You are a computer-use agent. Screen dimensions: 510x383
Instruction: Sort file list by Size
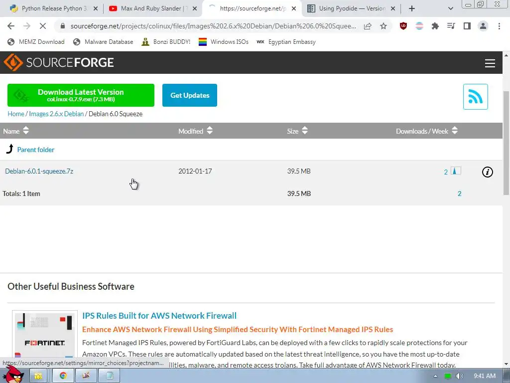tap(297, 131)
